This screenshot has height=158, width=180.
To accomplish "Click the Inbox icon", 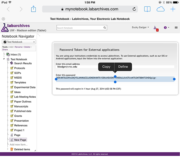I will pyautogui.click(x=8, y=54).
